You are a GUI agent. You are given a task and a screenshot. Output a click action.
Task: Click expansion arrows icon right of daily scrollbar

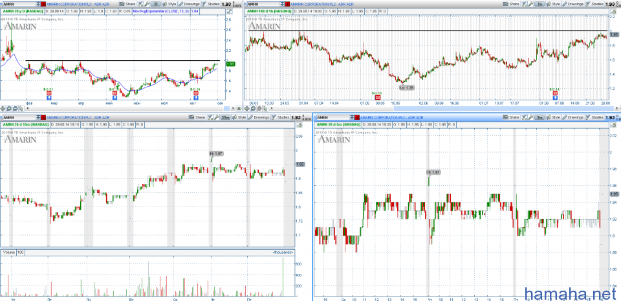click(239, 109)
